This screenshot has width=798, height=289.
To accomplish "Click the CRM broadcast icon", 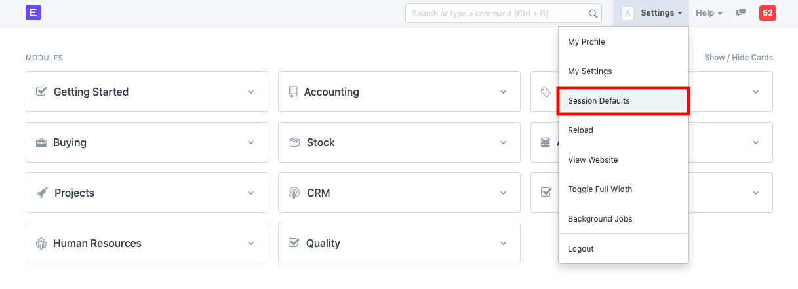I will (294, 193).
